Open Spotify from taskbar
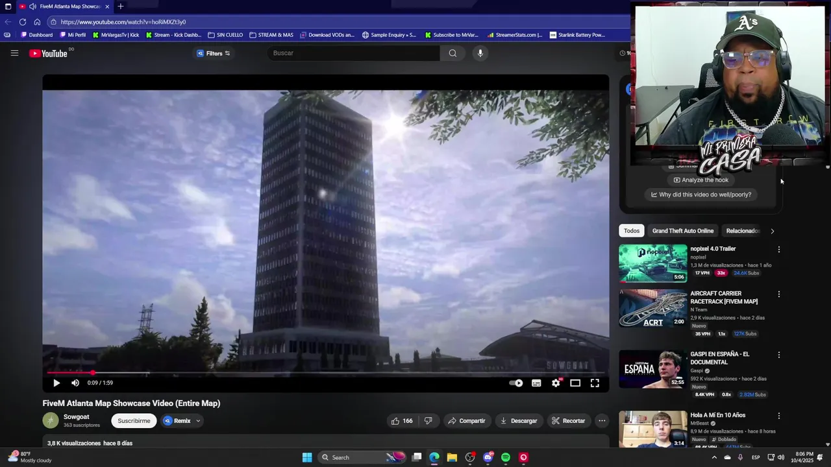The image size is (831, 467). pos(506,457)
